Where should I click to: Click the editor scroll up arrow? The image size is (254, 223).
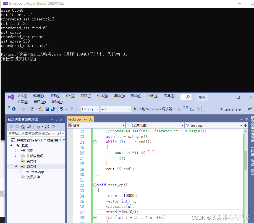point(246,131)
